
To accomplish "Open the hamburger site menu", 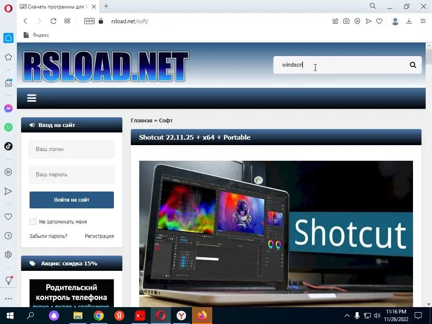I will [32, 98].
